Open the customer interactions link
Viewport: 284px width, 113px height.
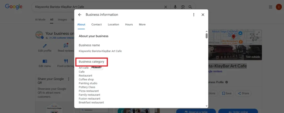click(62, 38)
